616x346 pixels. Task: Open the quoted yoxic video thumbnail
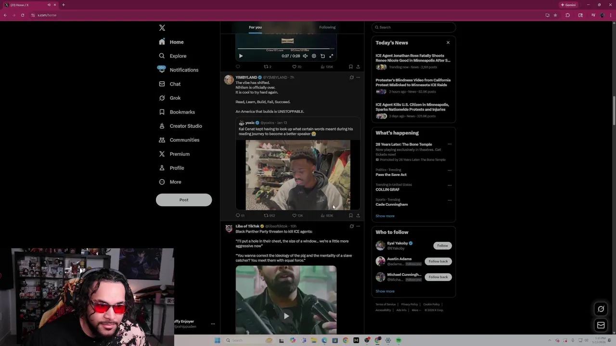298,175
